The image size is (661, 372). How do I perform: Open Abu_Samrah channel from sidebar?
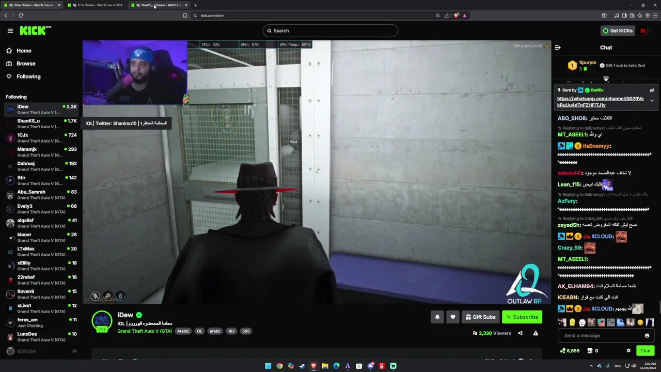pyautogui.click(x=41, y=195)
